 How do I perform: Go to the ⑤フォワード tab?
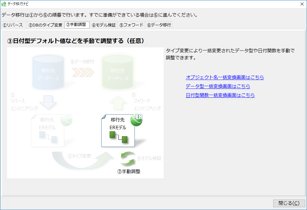131,25
